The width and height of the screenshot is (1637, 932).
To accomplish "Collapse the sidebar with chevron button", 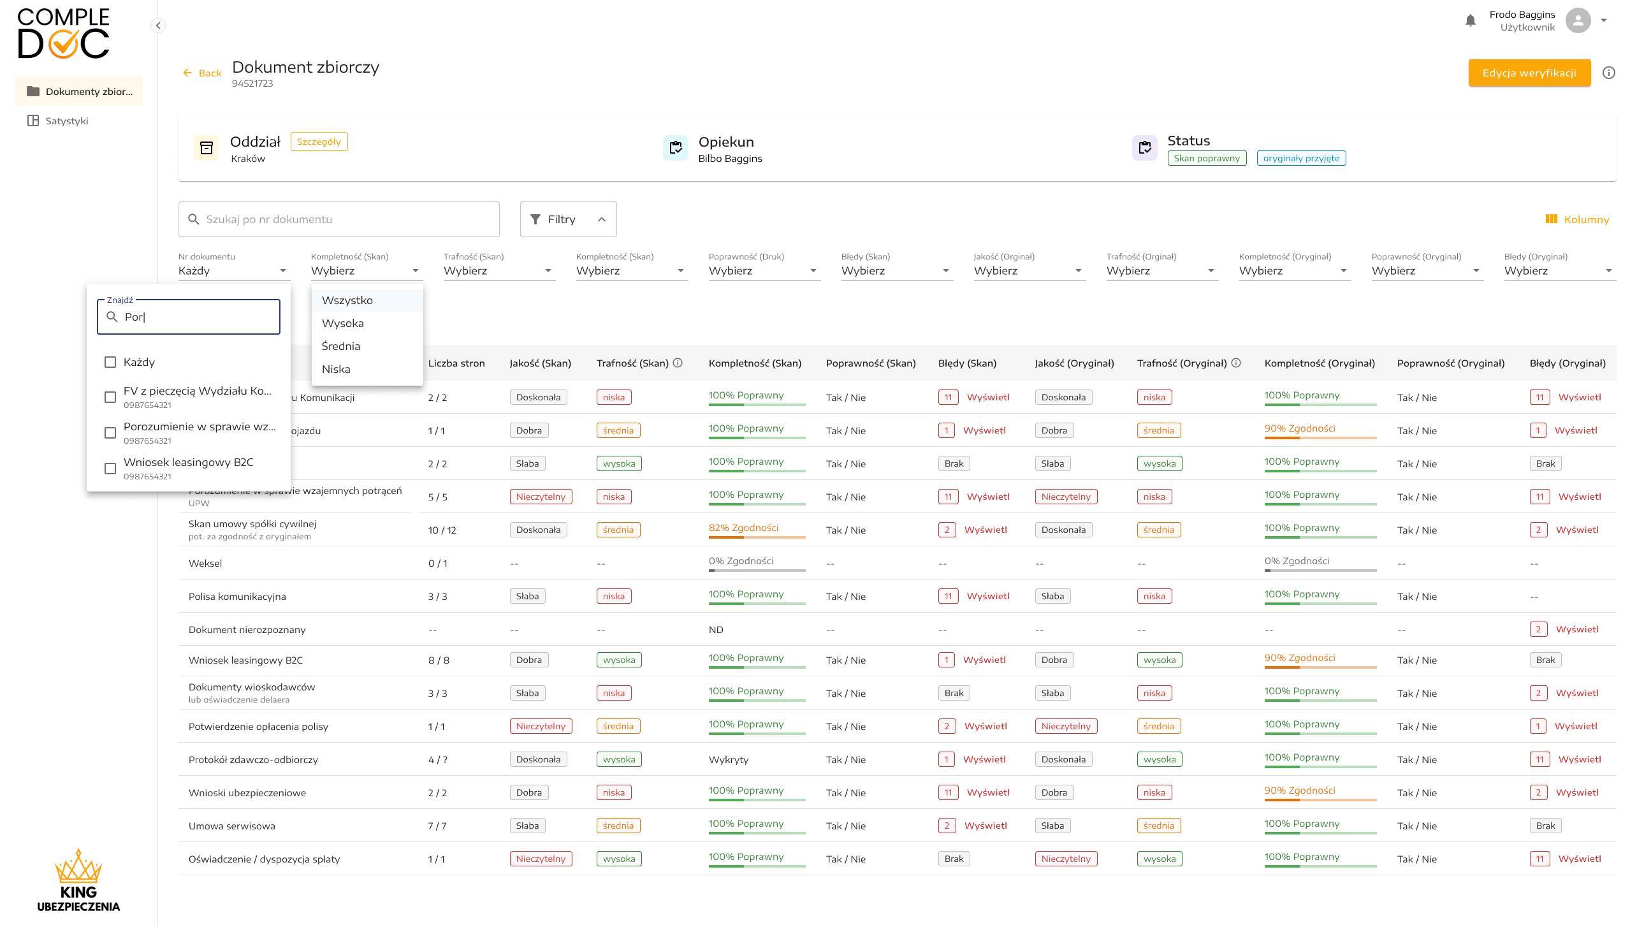I will (x=158, y=25).
